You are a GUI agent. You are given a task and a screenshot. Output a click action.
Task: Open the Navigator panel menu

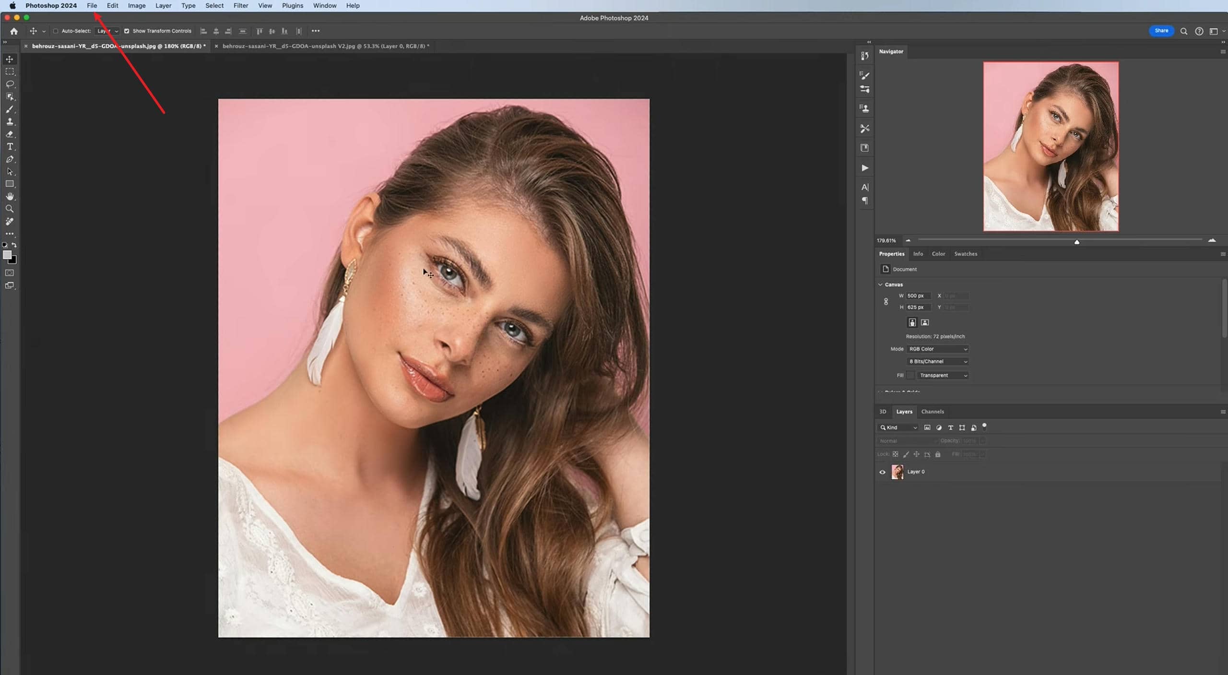tap(1222, 52)
